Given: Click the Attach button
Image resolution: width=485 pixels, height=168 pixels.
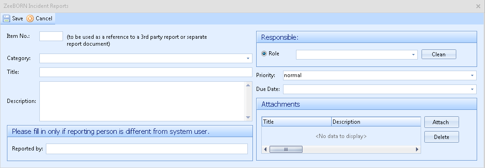Looking at the screenshot, I should coord(441,122).
